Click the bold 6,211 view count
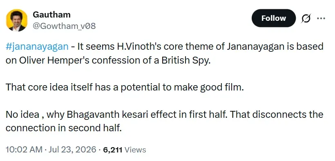 point(113,150)
